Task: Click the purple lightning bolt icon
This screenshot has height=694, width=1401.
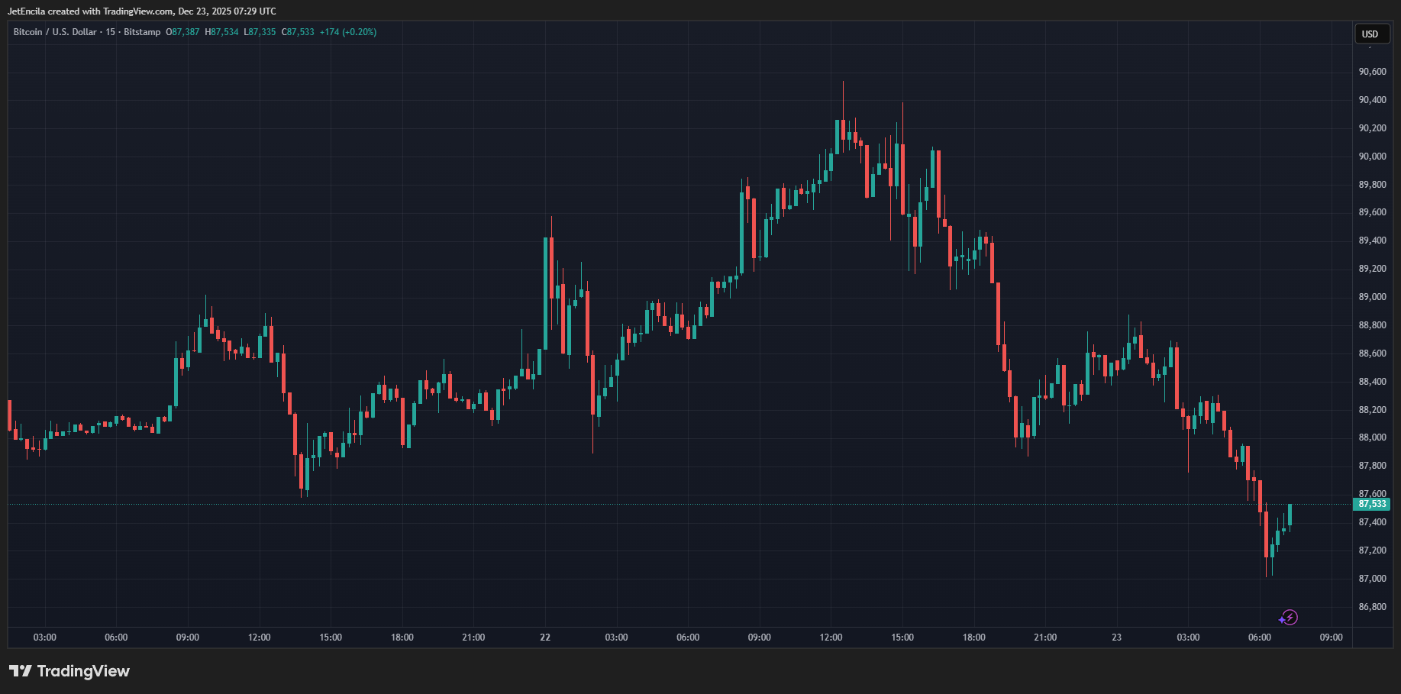Action: 1289,618
